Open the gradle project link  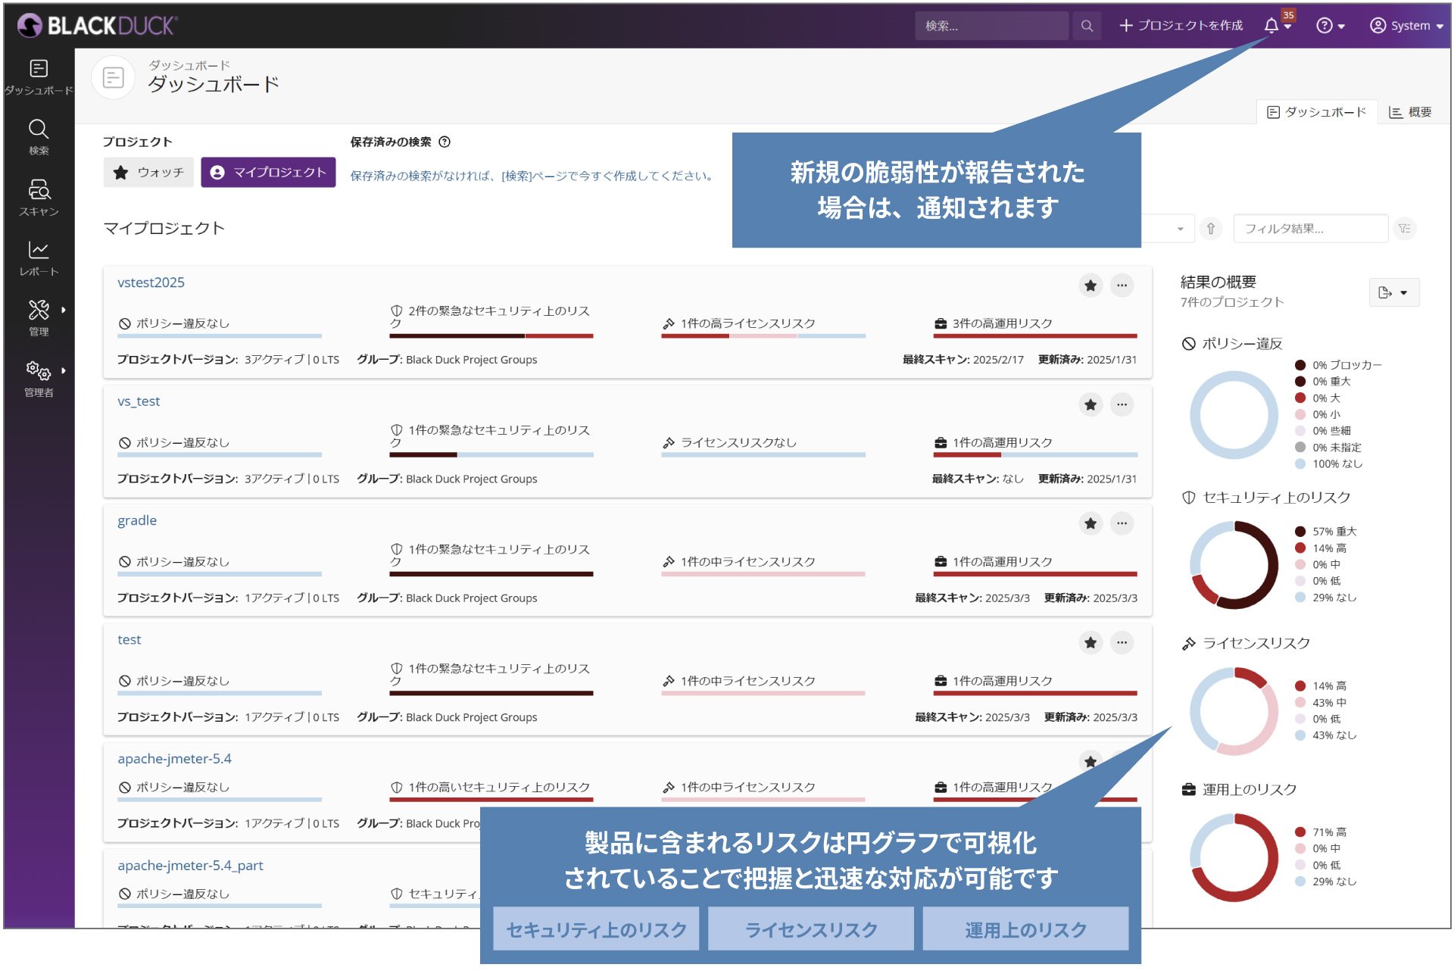click(137, 520)
